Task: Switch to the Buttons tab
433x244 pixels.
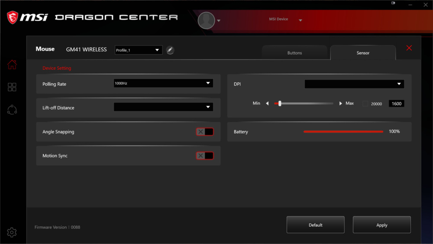Action: pos(294,52)
